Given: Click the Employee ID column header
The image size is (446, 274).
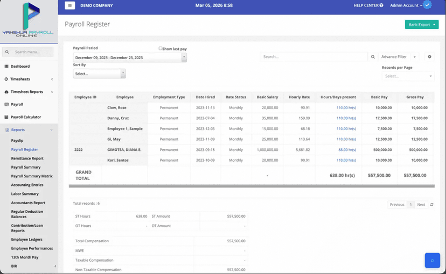Looking at the screenshot, I should click(x=85, y=97).
